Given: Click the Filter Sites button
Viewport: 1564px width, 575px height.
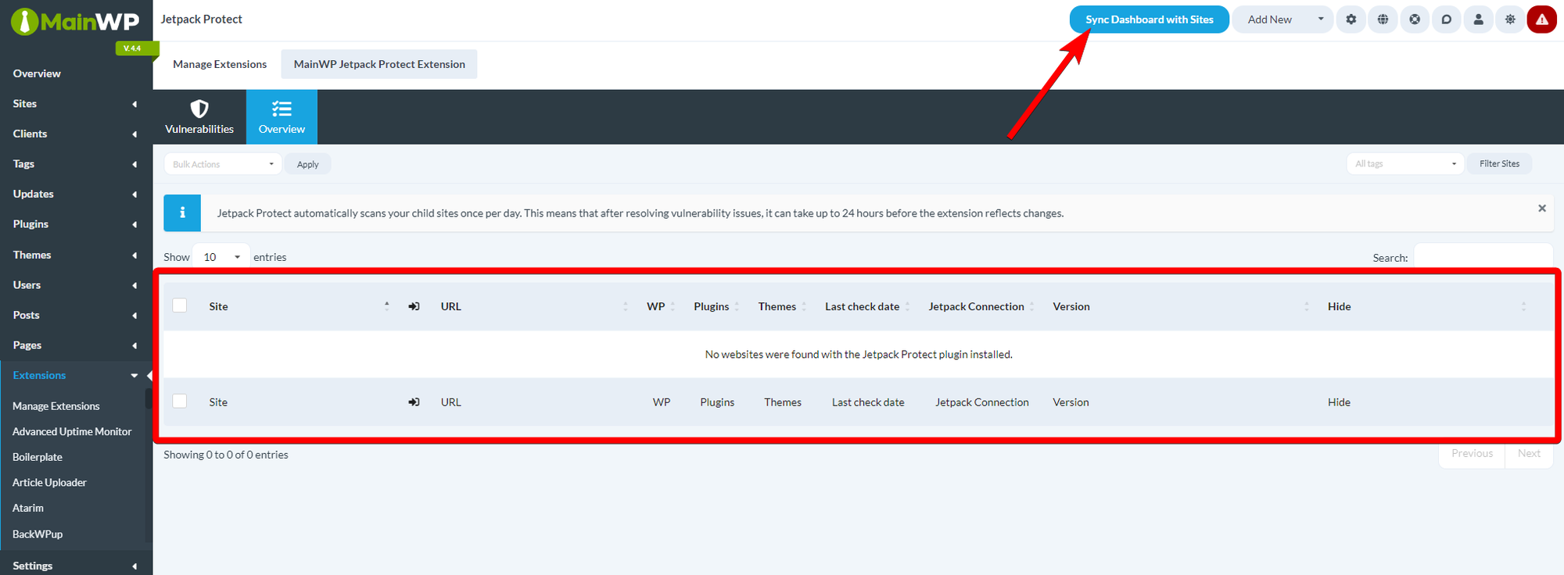Looking at the screenshot, I should 1499,163.
